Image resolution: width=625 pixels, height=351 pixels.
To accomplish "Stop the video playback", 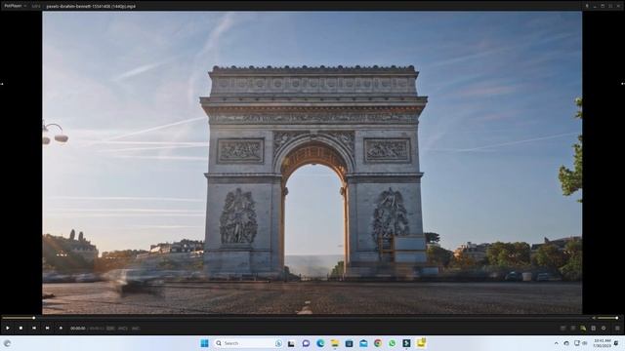I will 21,328.
